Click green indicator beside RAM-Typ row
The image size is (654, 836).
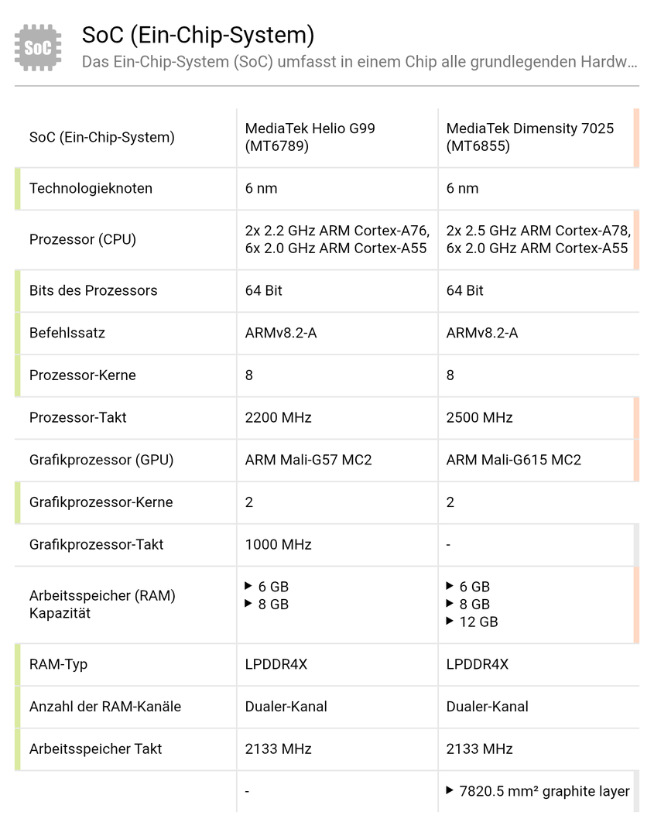[x=17, y=664]
